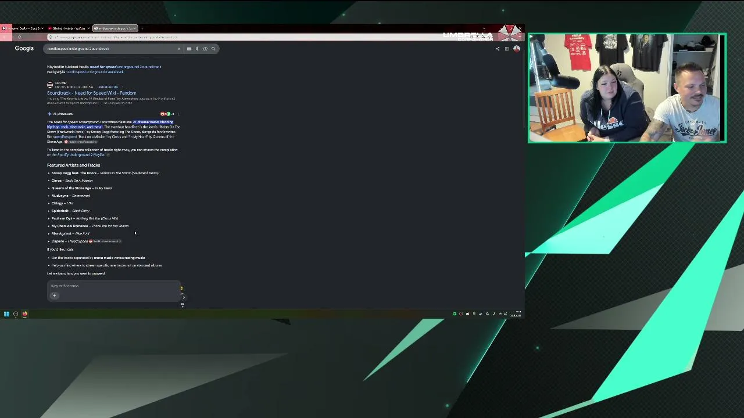Switch to the first browser tab
744x418 pixels.
pyautogui.click(x=22, y=28)
